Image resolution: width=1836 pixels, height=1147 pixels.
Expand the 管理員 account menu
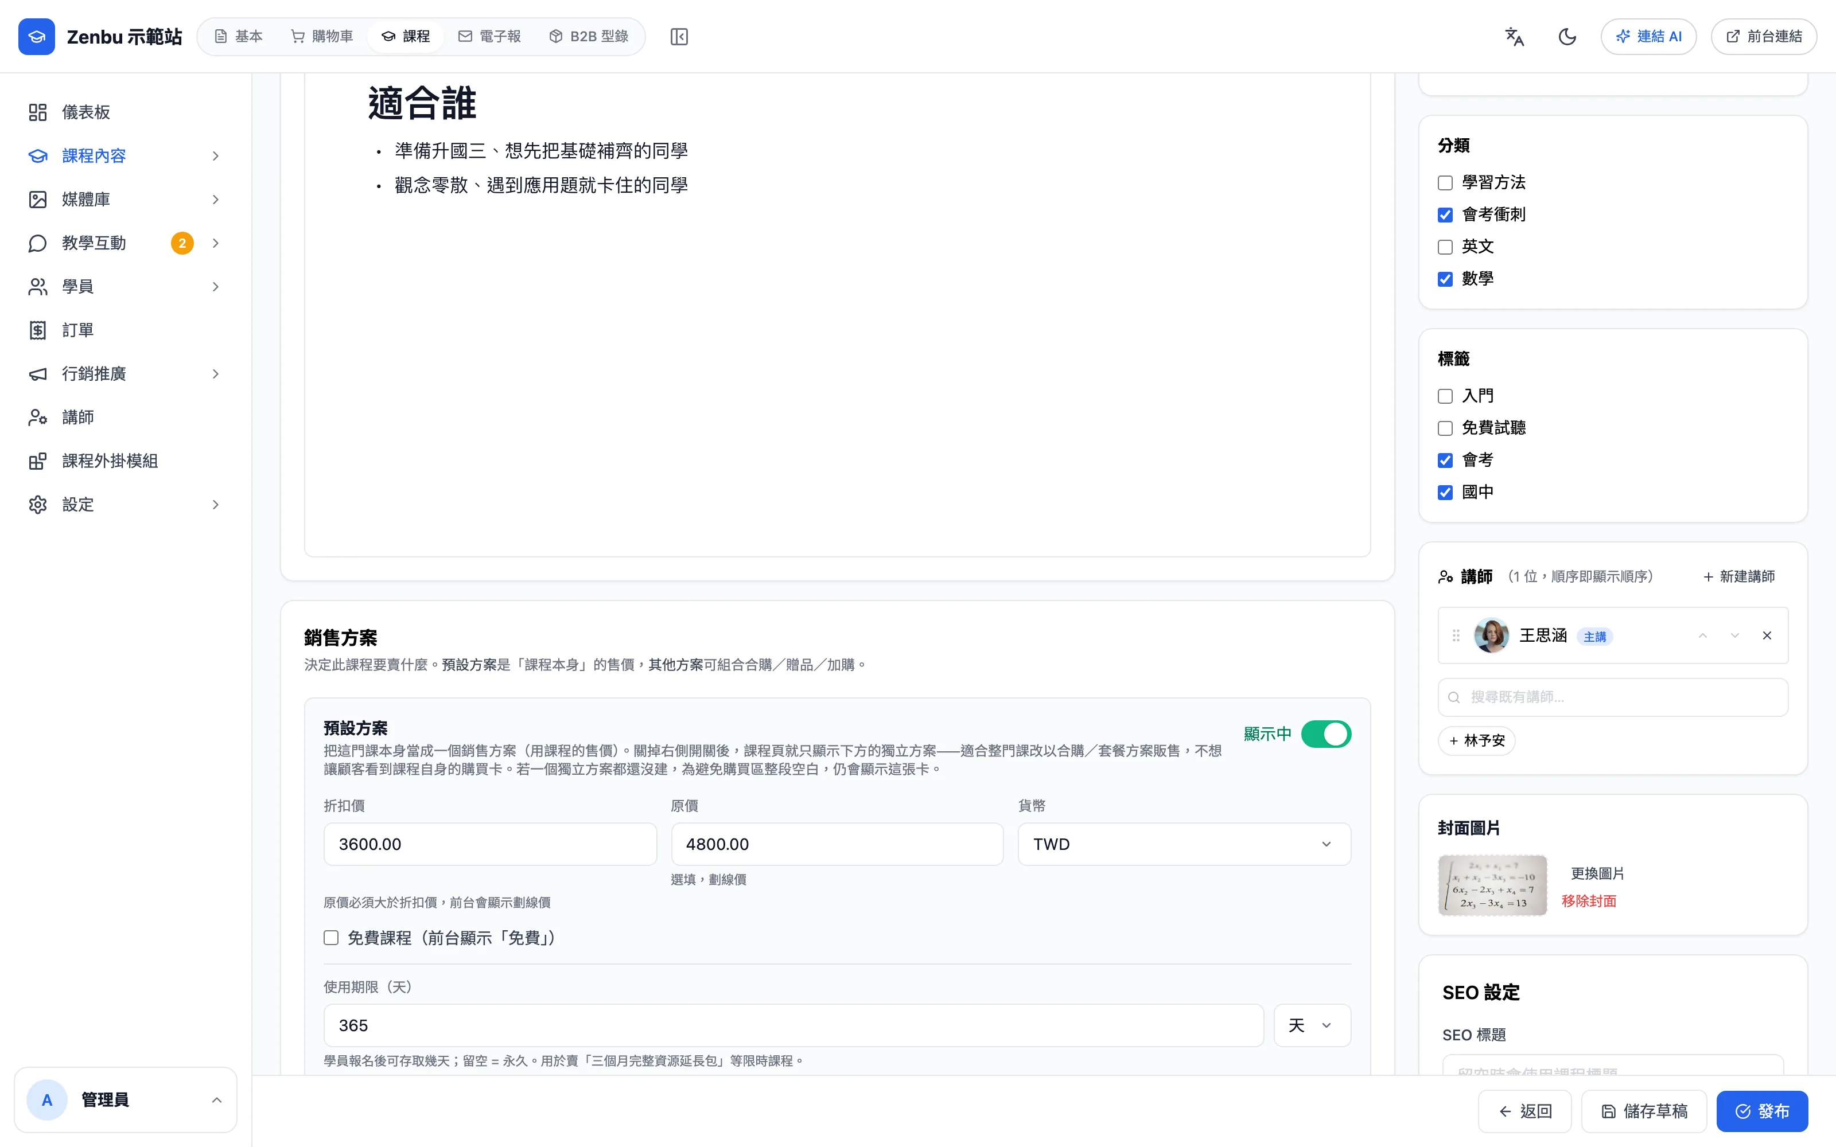[216, 1100]
